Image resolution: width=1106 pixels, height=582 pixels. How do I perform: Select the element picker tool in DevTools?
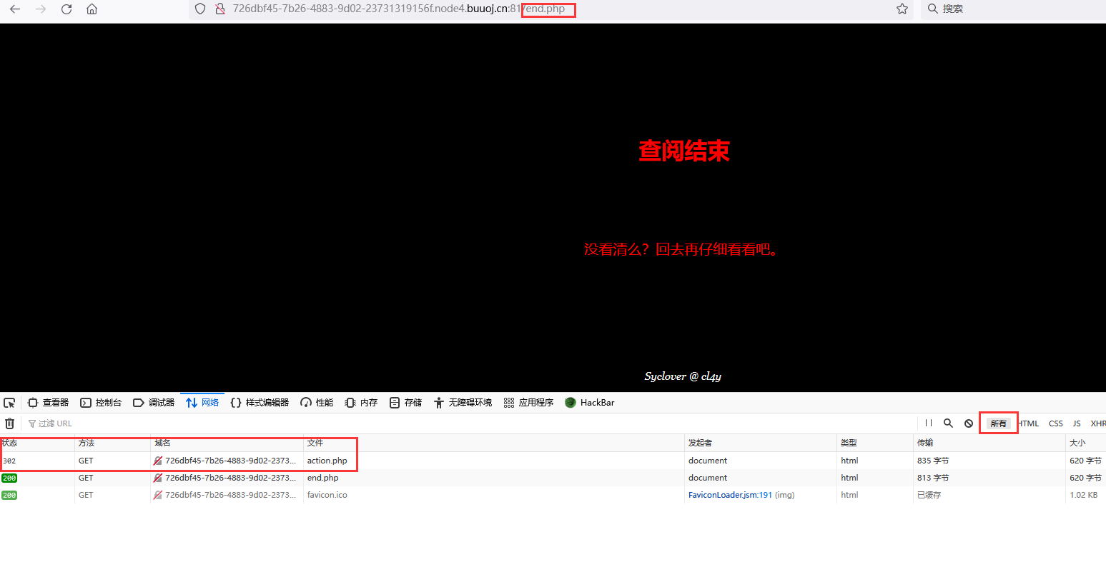tap(9, 402)
